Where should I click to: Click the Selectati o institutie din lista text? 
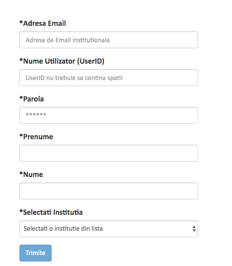(x=63, y=229)
